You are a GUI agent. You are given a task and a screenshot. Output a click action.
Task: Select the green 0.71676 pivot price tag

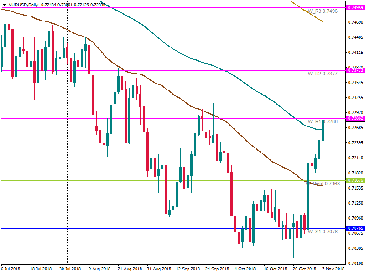(355, 180)
